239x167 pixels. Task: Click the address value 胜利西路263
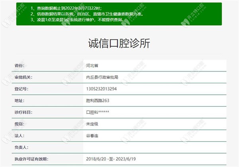98,101
